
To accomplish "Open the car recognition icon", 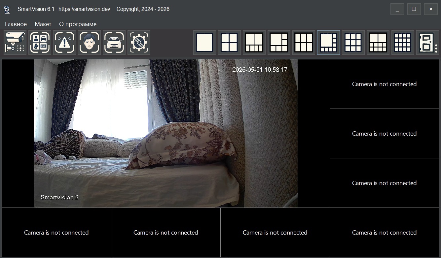I will pos(114,43).
